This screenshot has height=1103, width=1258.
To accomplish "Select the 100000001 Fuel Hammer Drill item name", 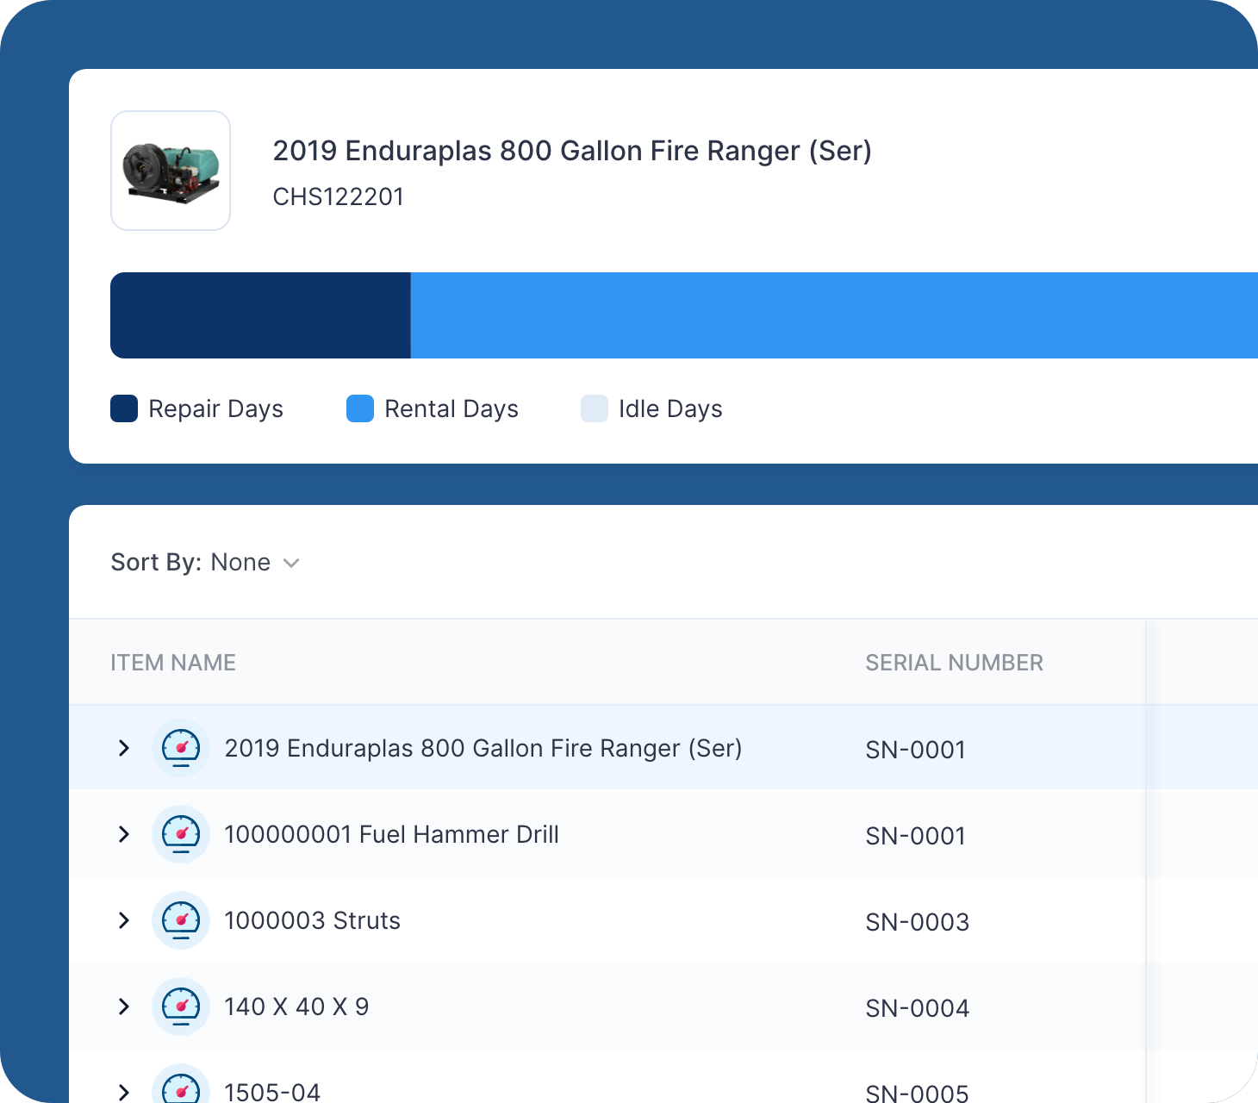I will coord(391,834).
